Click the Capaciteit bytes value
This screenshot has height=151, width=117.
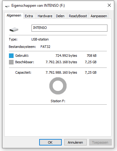(x=61, y=72)
